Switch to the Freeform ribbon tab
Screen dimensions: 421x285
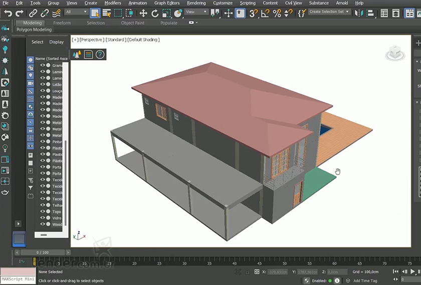pos(62,23)
